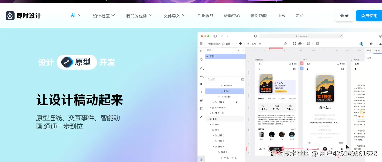
Task: Click the blue link prototype icon
Action: [x=302, y=68]
